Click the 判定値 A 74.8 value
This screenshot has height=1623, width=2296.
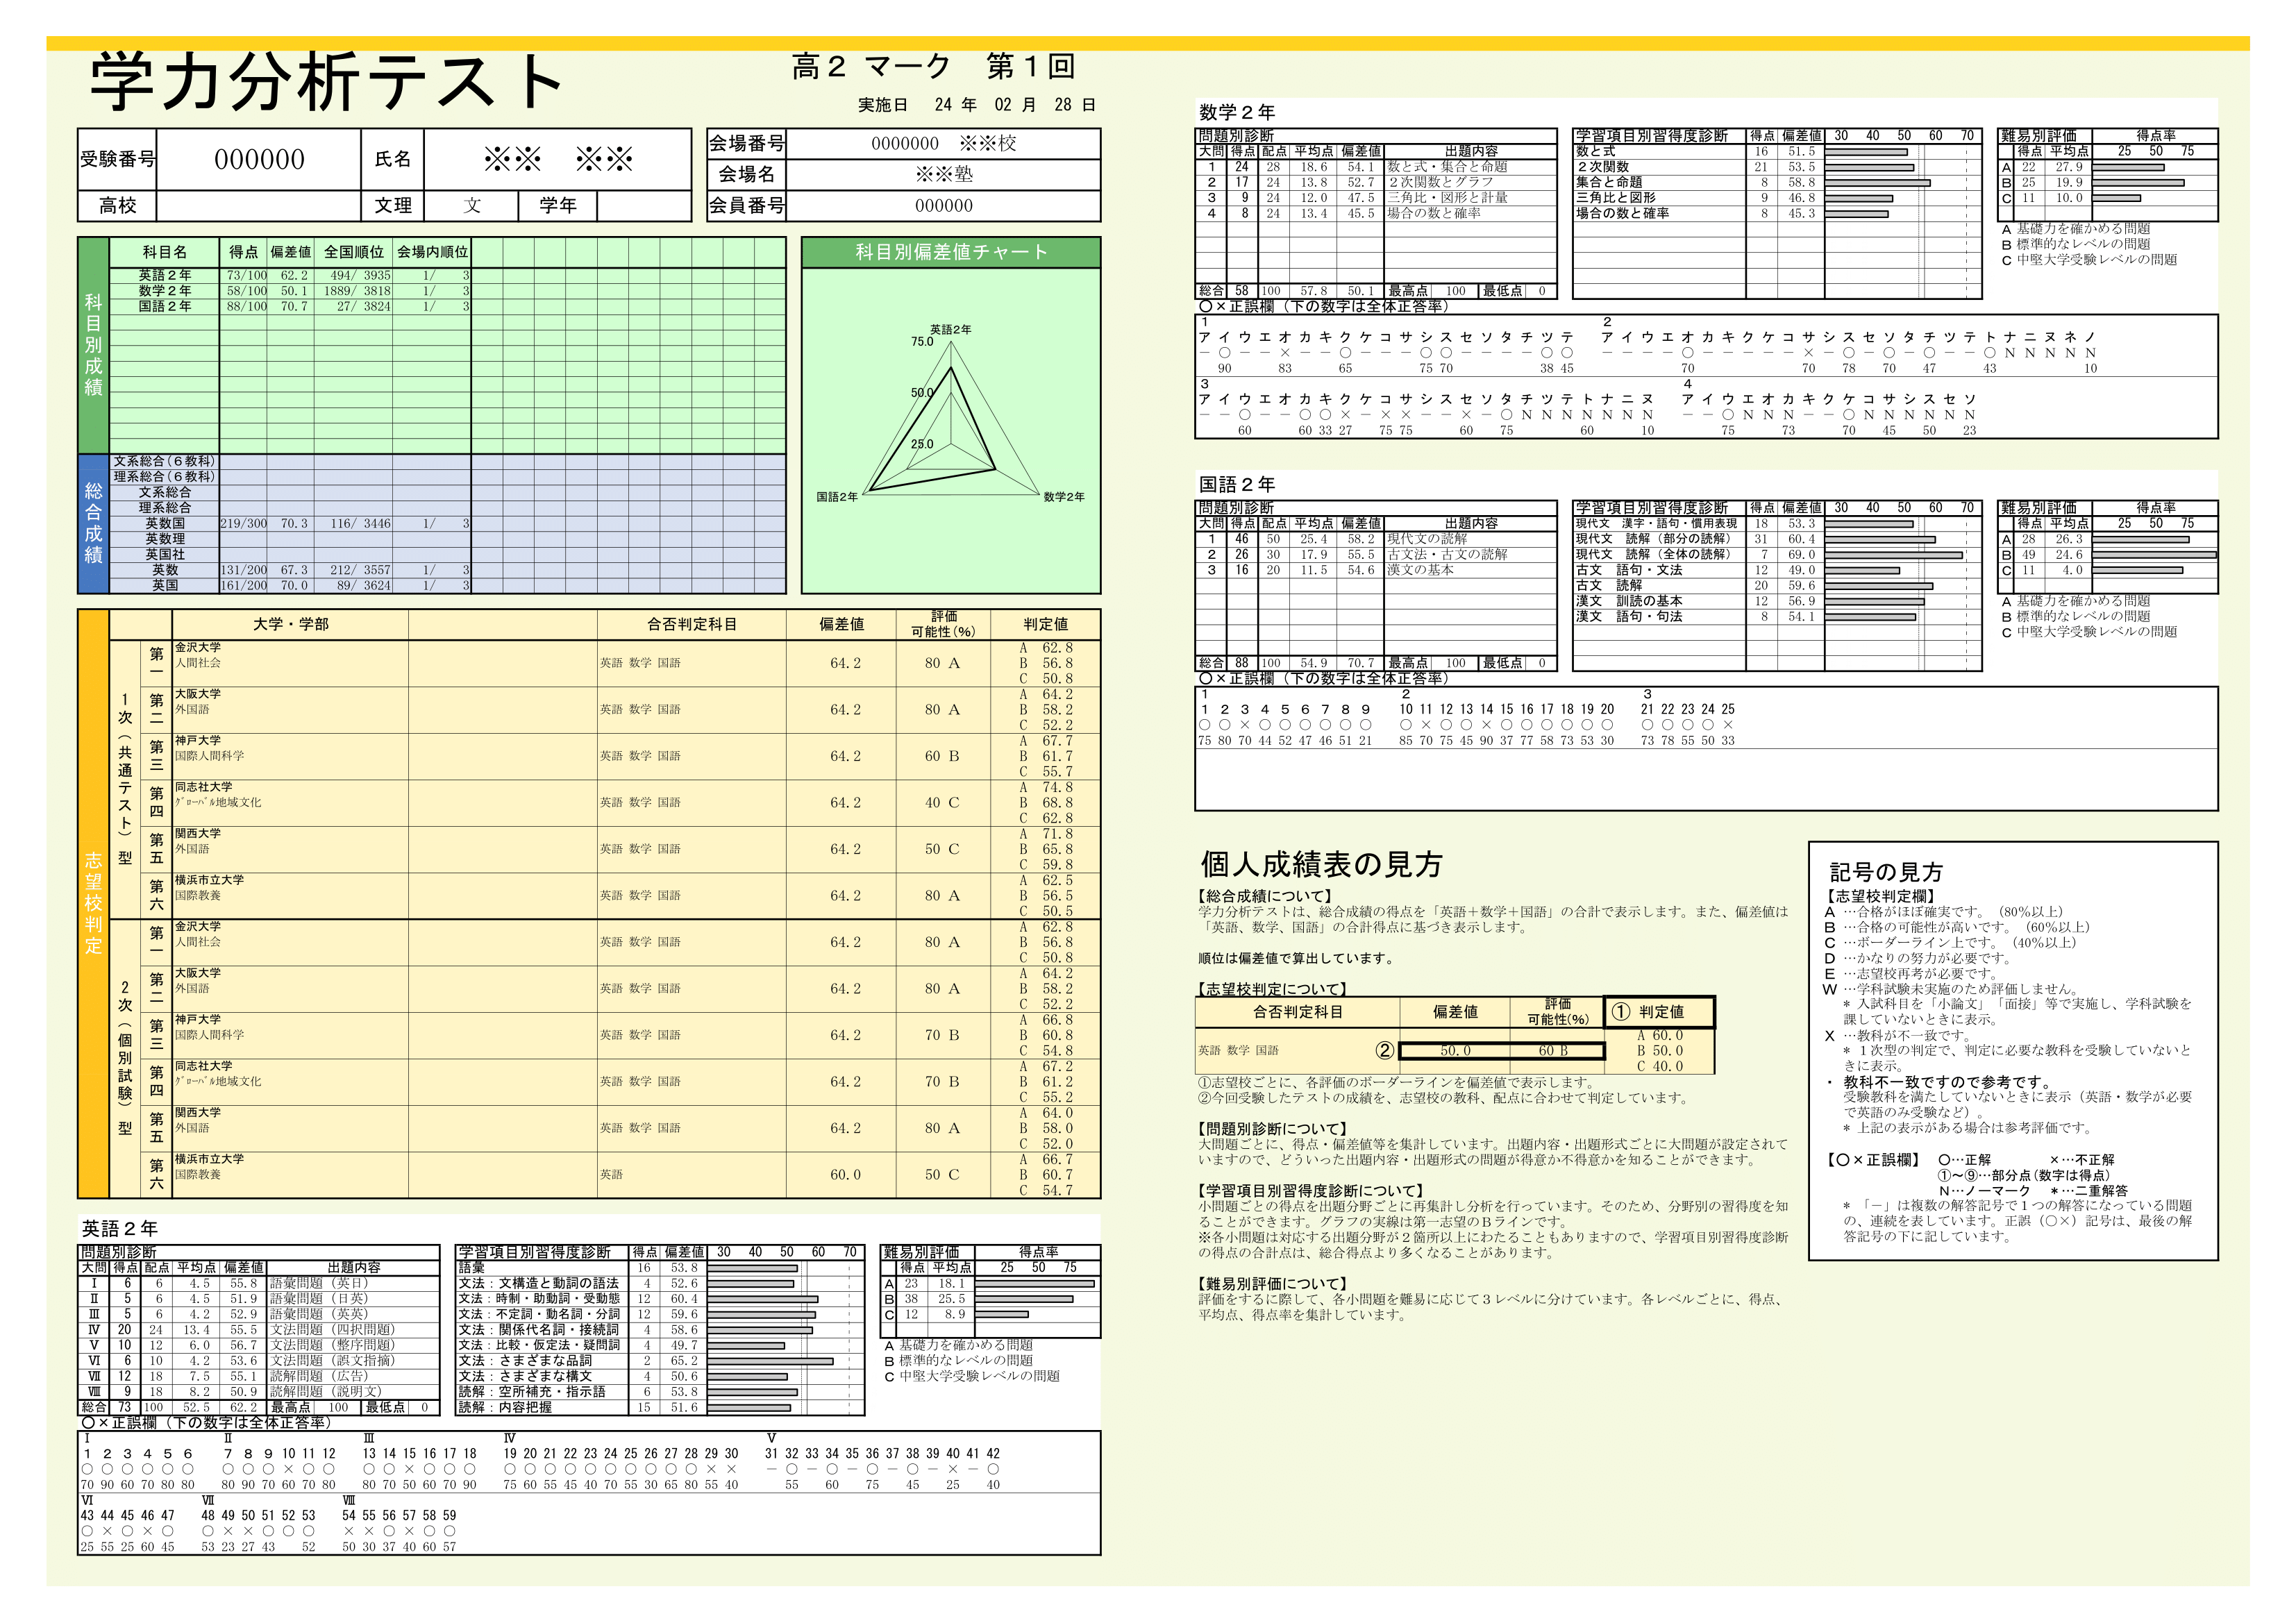pos(1046,787)
